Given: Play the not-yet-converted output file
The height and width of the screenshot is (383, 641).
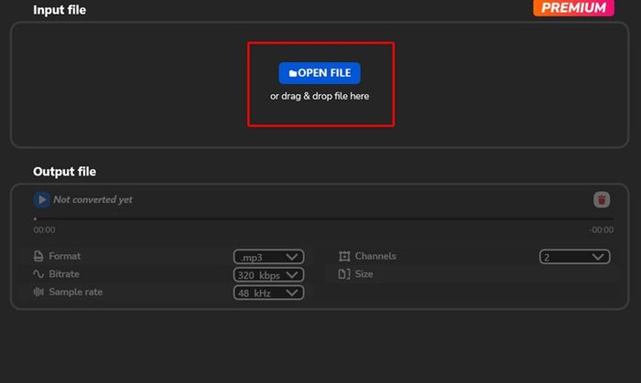Looking at the screenshot, I should click(41, 200).
